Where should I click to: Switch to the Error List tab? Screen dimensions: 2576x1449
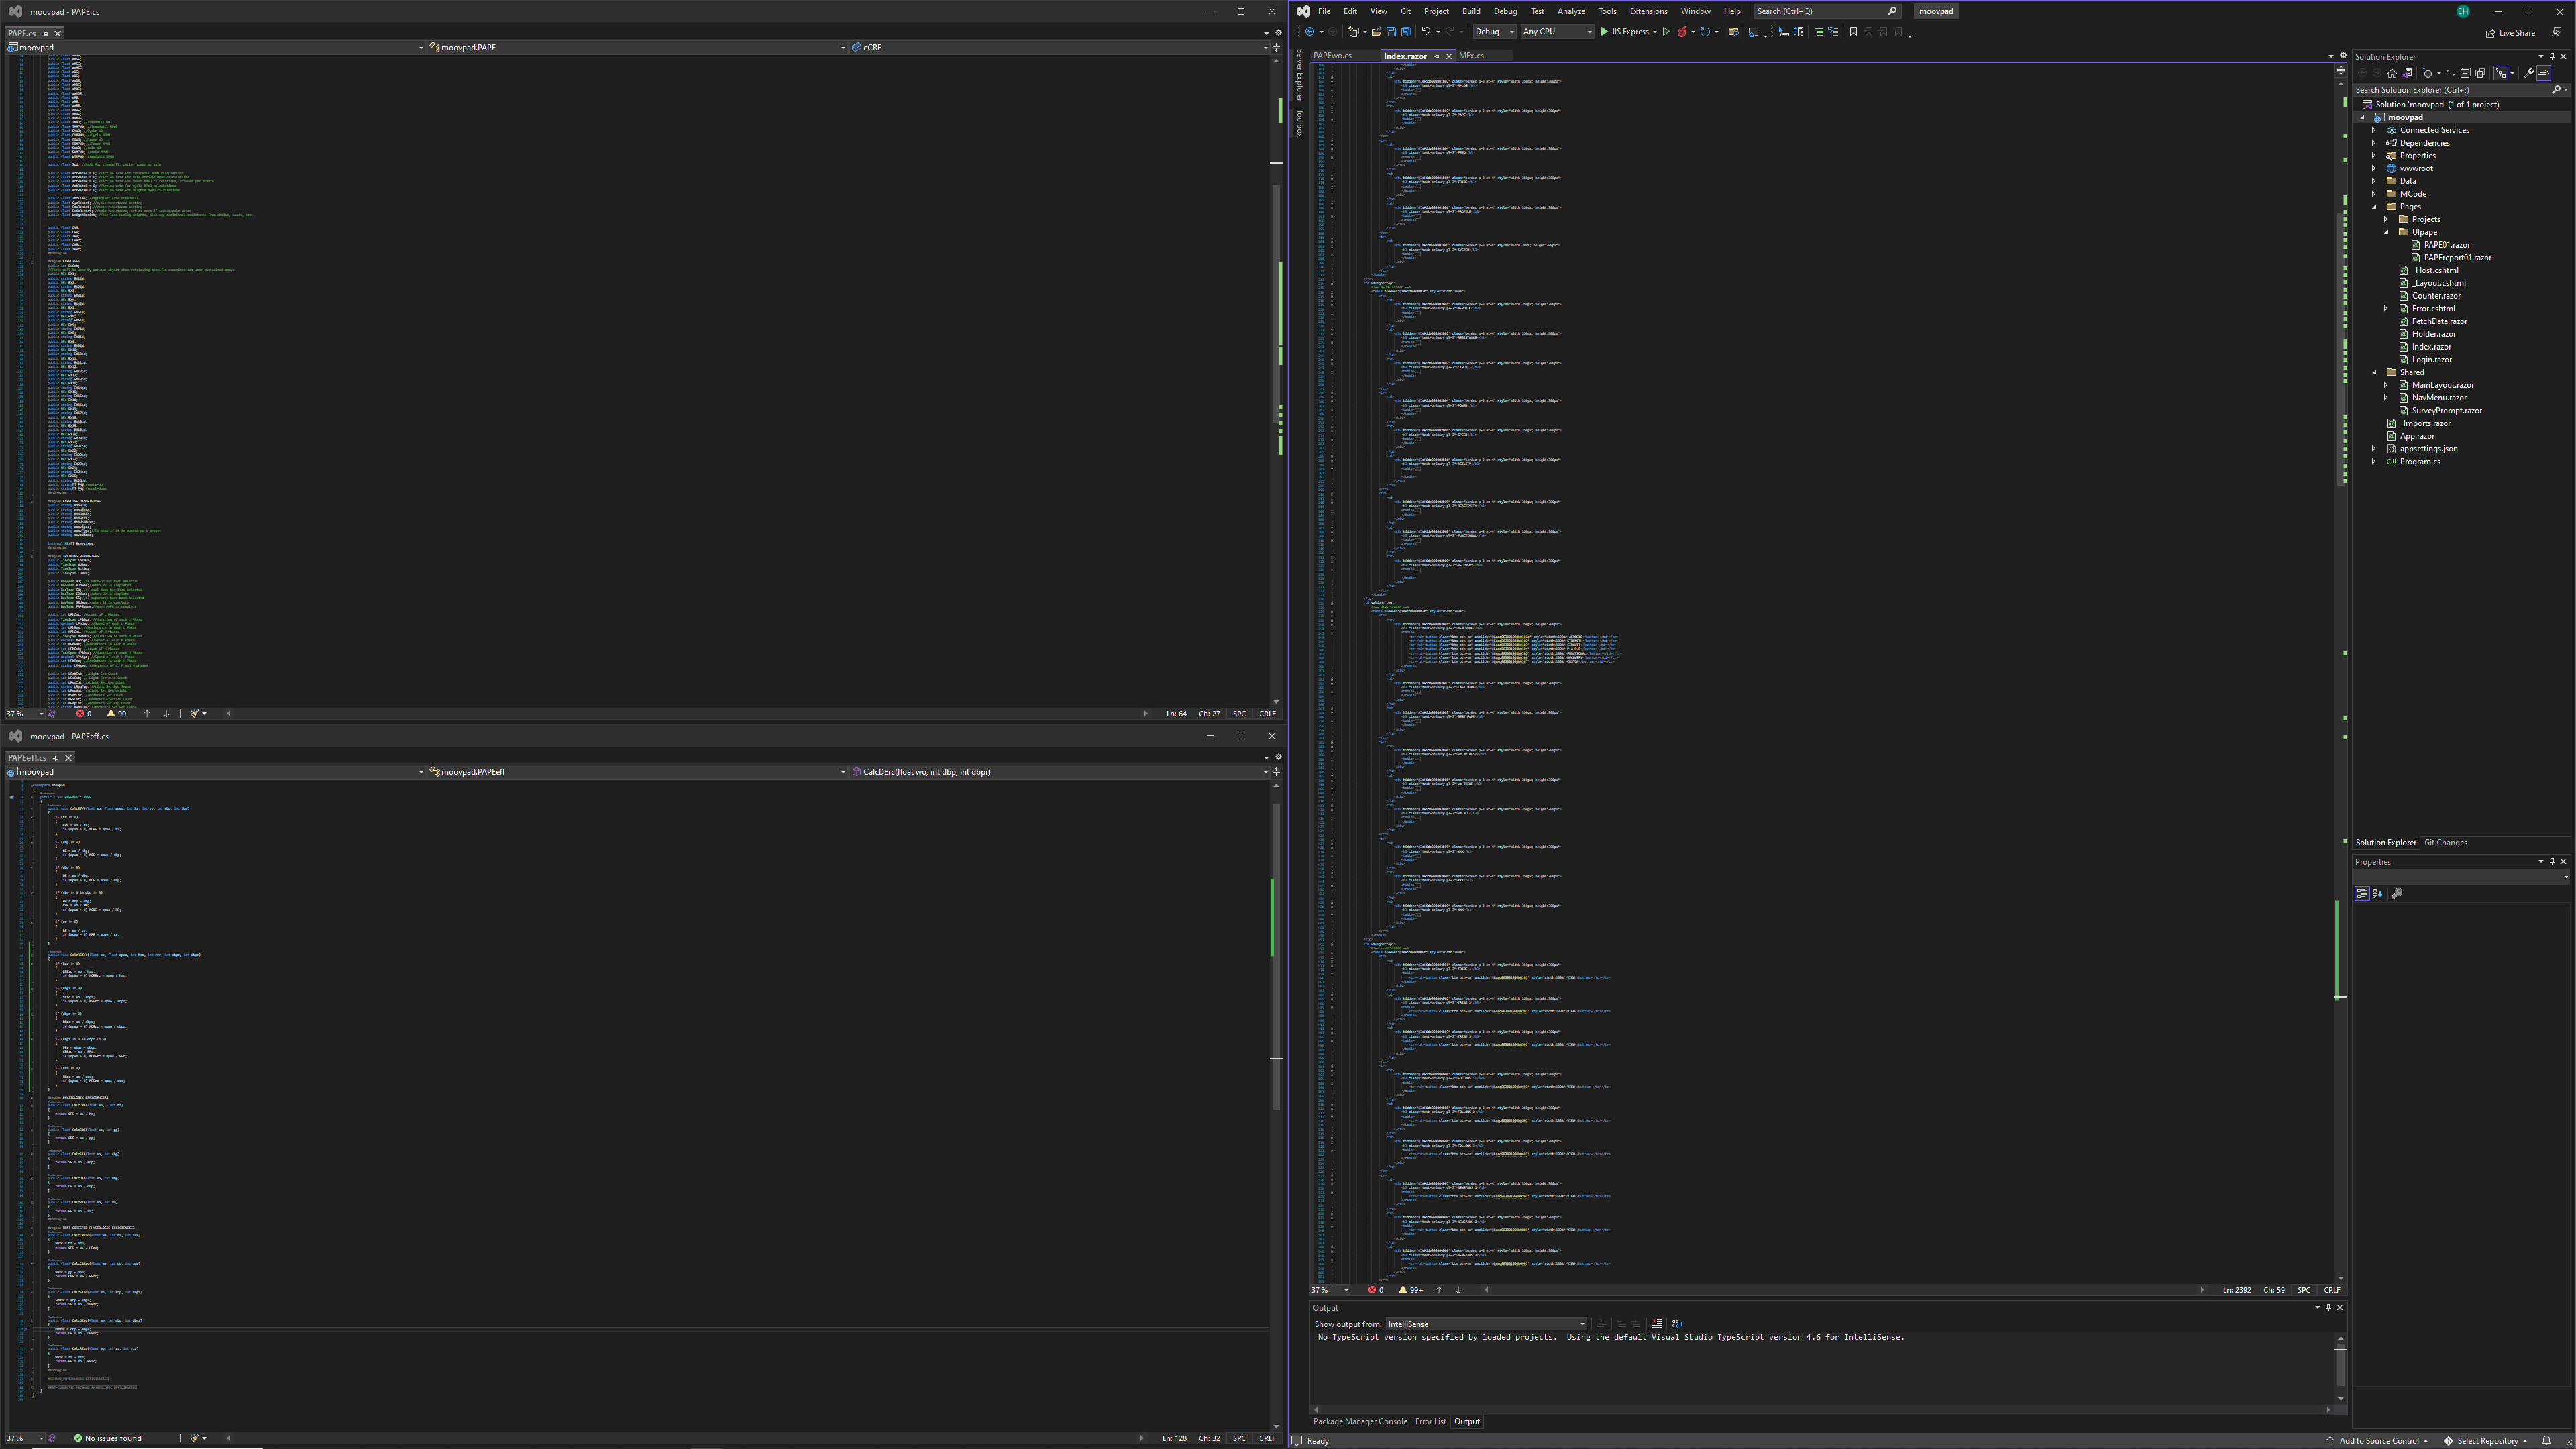click(x=1430, y=1421)
